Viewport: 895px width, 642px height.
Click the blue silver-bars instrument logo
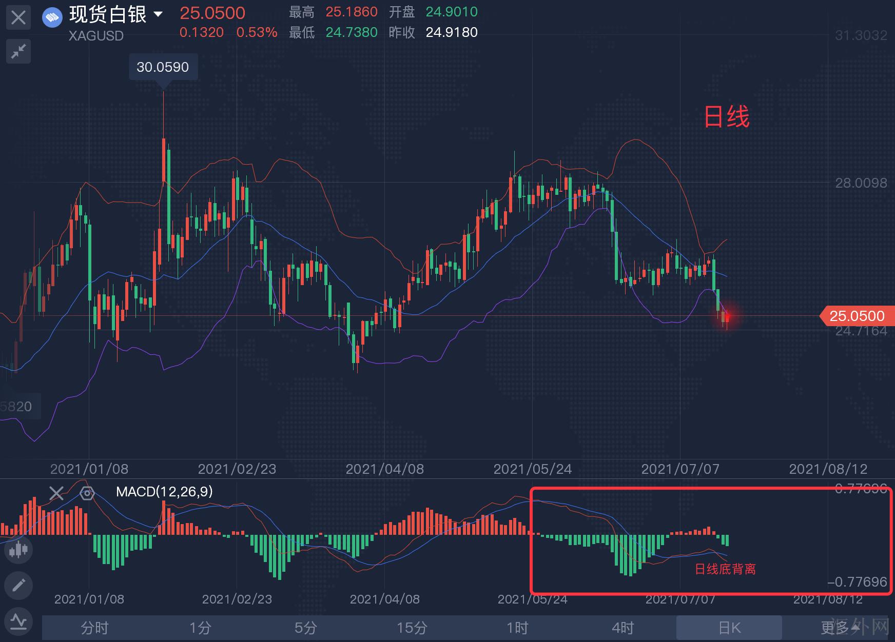(52, 17)
